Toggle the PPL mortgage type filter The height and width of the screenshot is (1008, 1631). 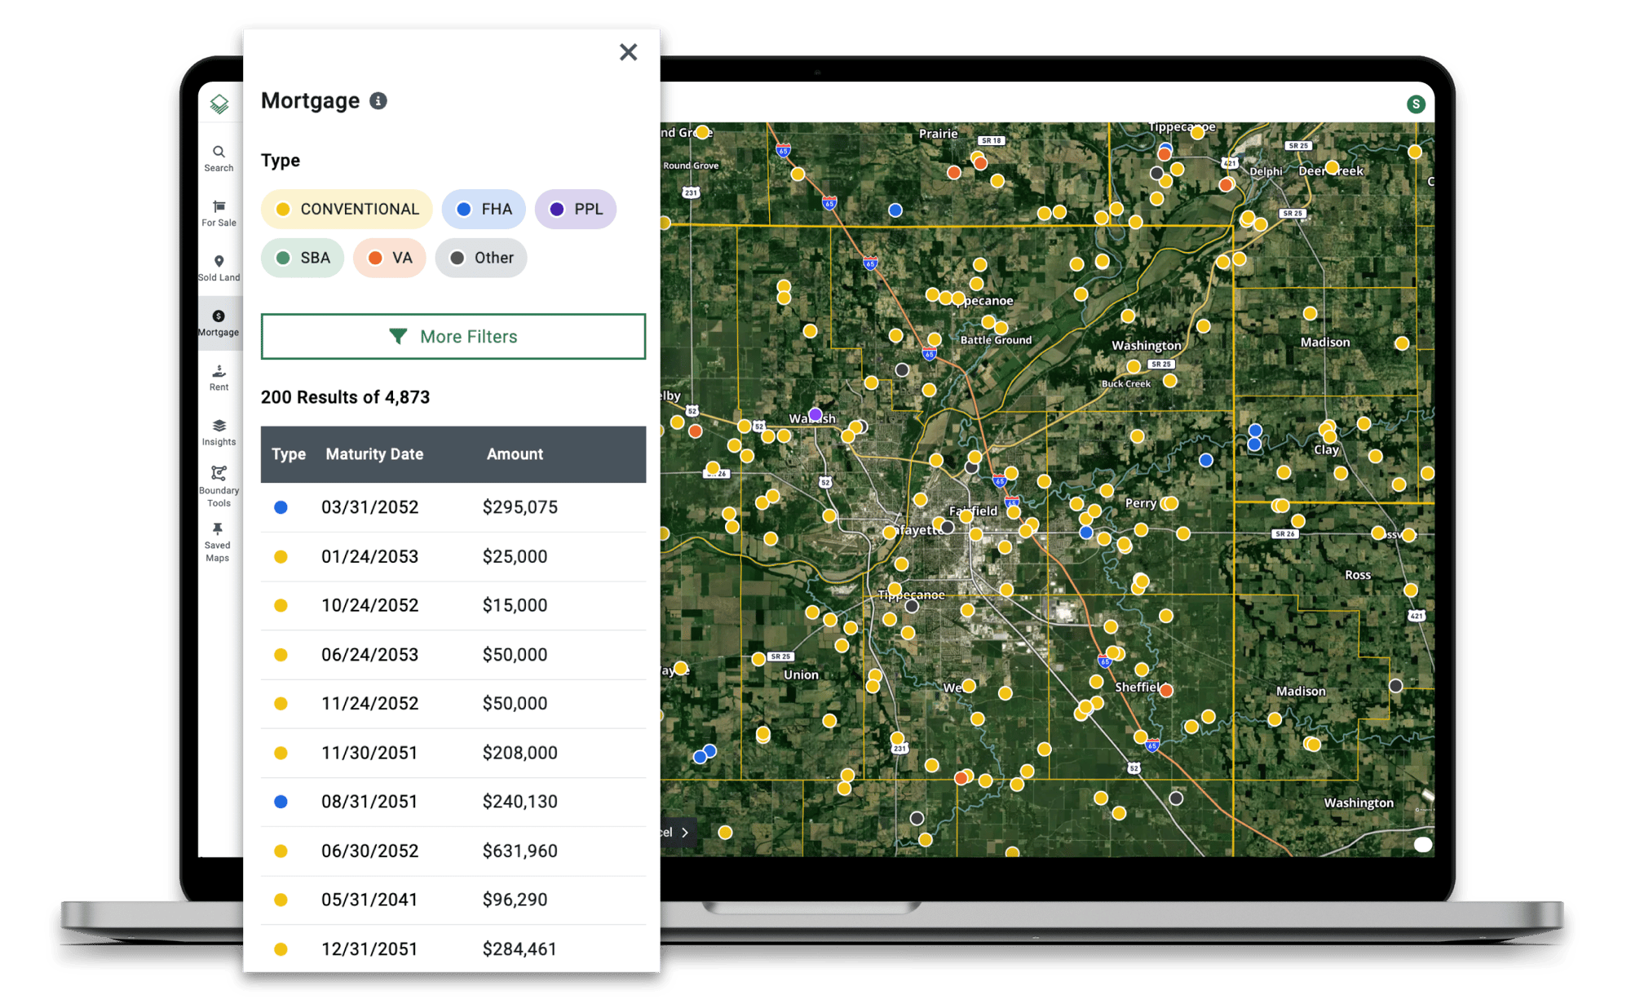[x=576, y=209]
